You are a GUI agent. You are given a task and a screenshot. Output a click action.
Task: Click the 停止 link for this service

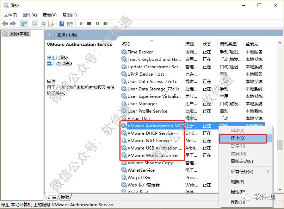[x=51, y=58]
